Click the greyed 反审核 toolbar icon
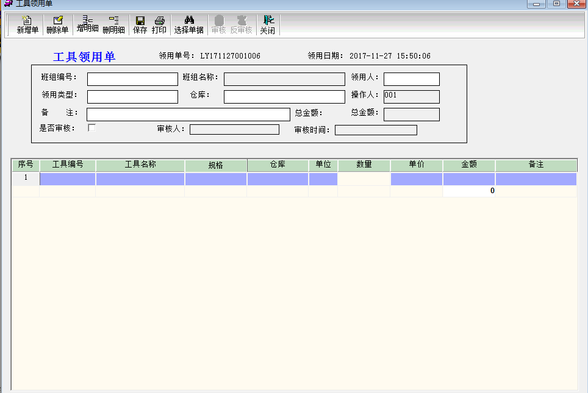 pyautogui.click(x=241, y=25)
